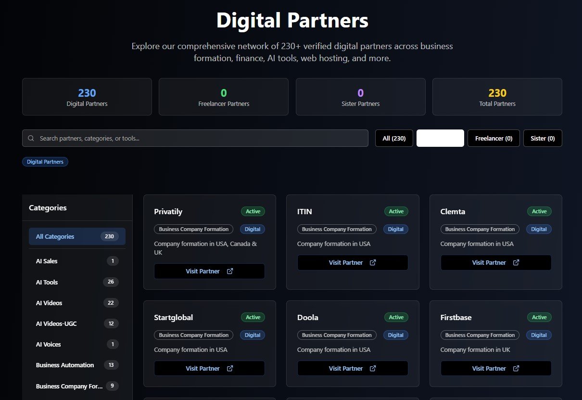Open Clemta's external link icon

516,262
